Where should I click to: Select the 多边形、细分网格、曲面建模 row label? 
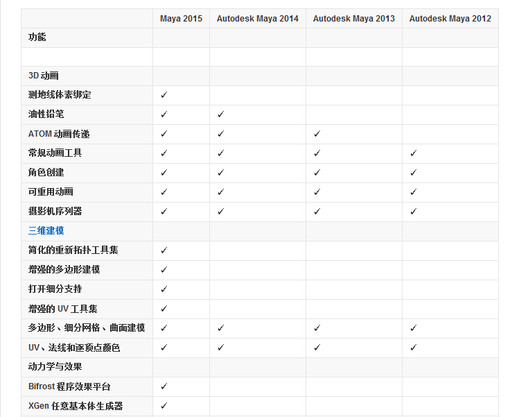[87, 328]
